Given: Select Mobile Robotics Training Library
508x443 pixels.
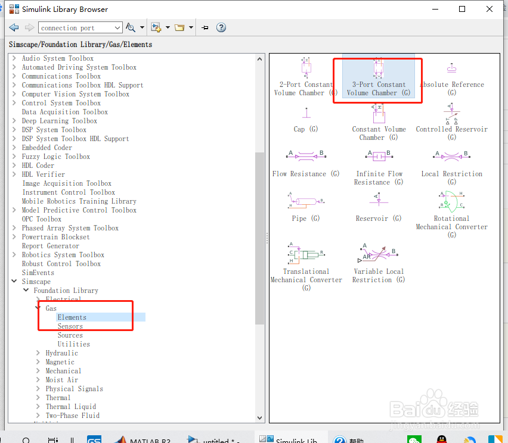Looking at the screenshot, I should click(x=79, y=201).
